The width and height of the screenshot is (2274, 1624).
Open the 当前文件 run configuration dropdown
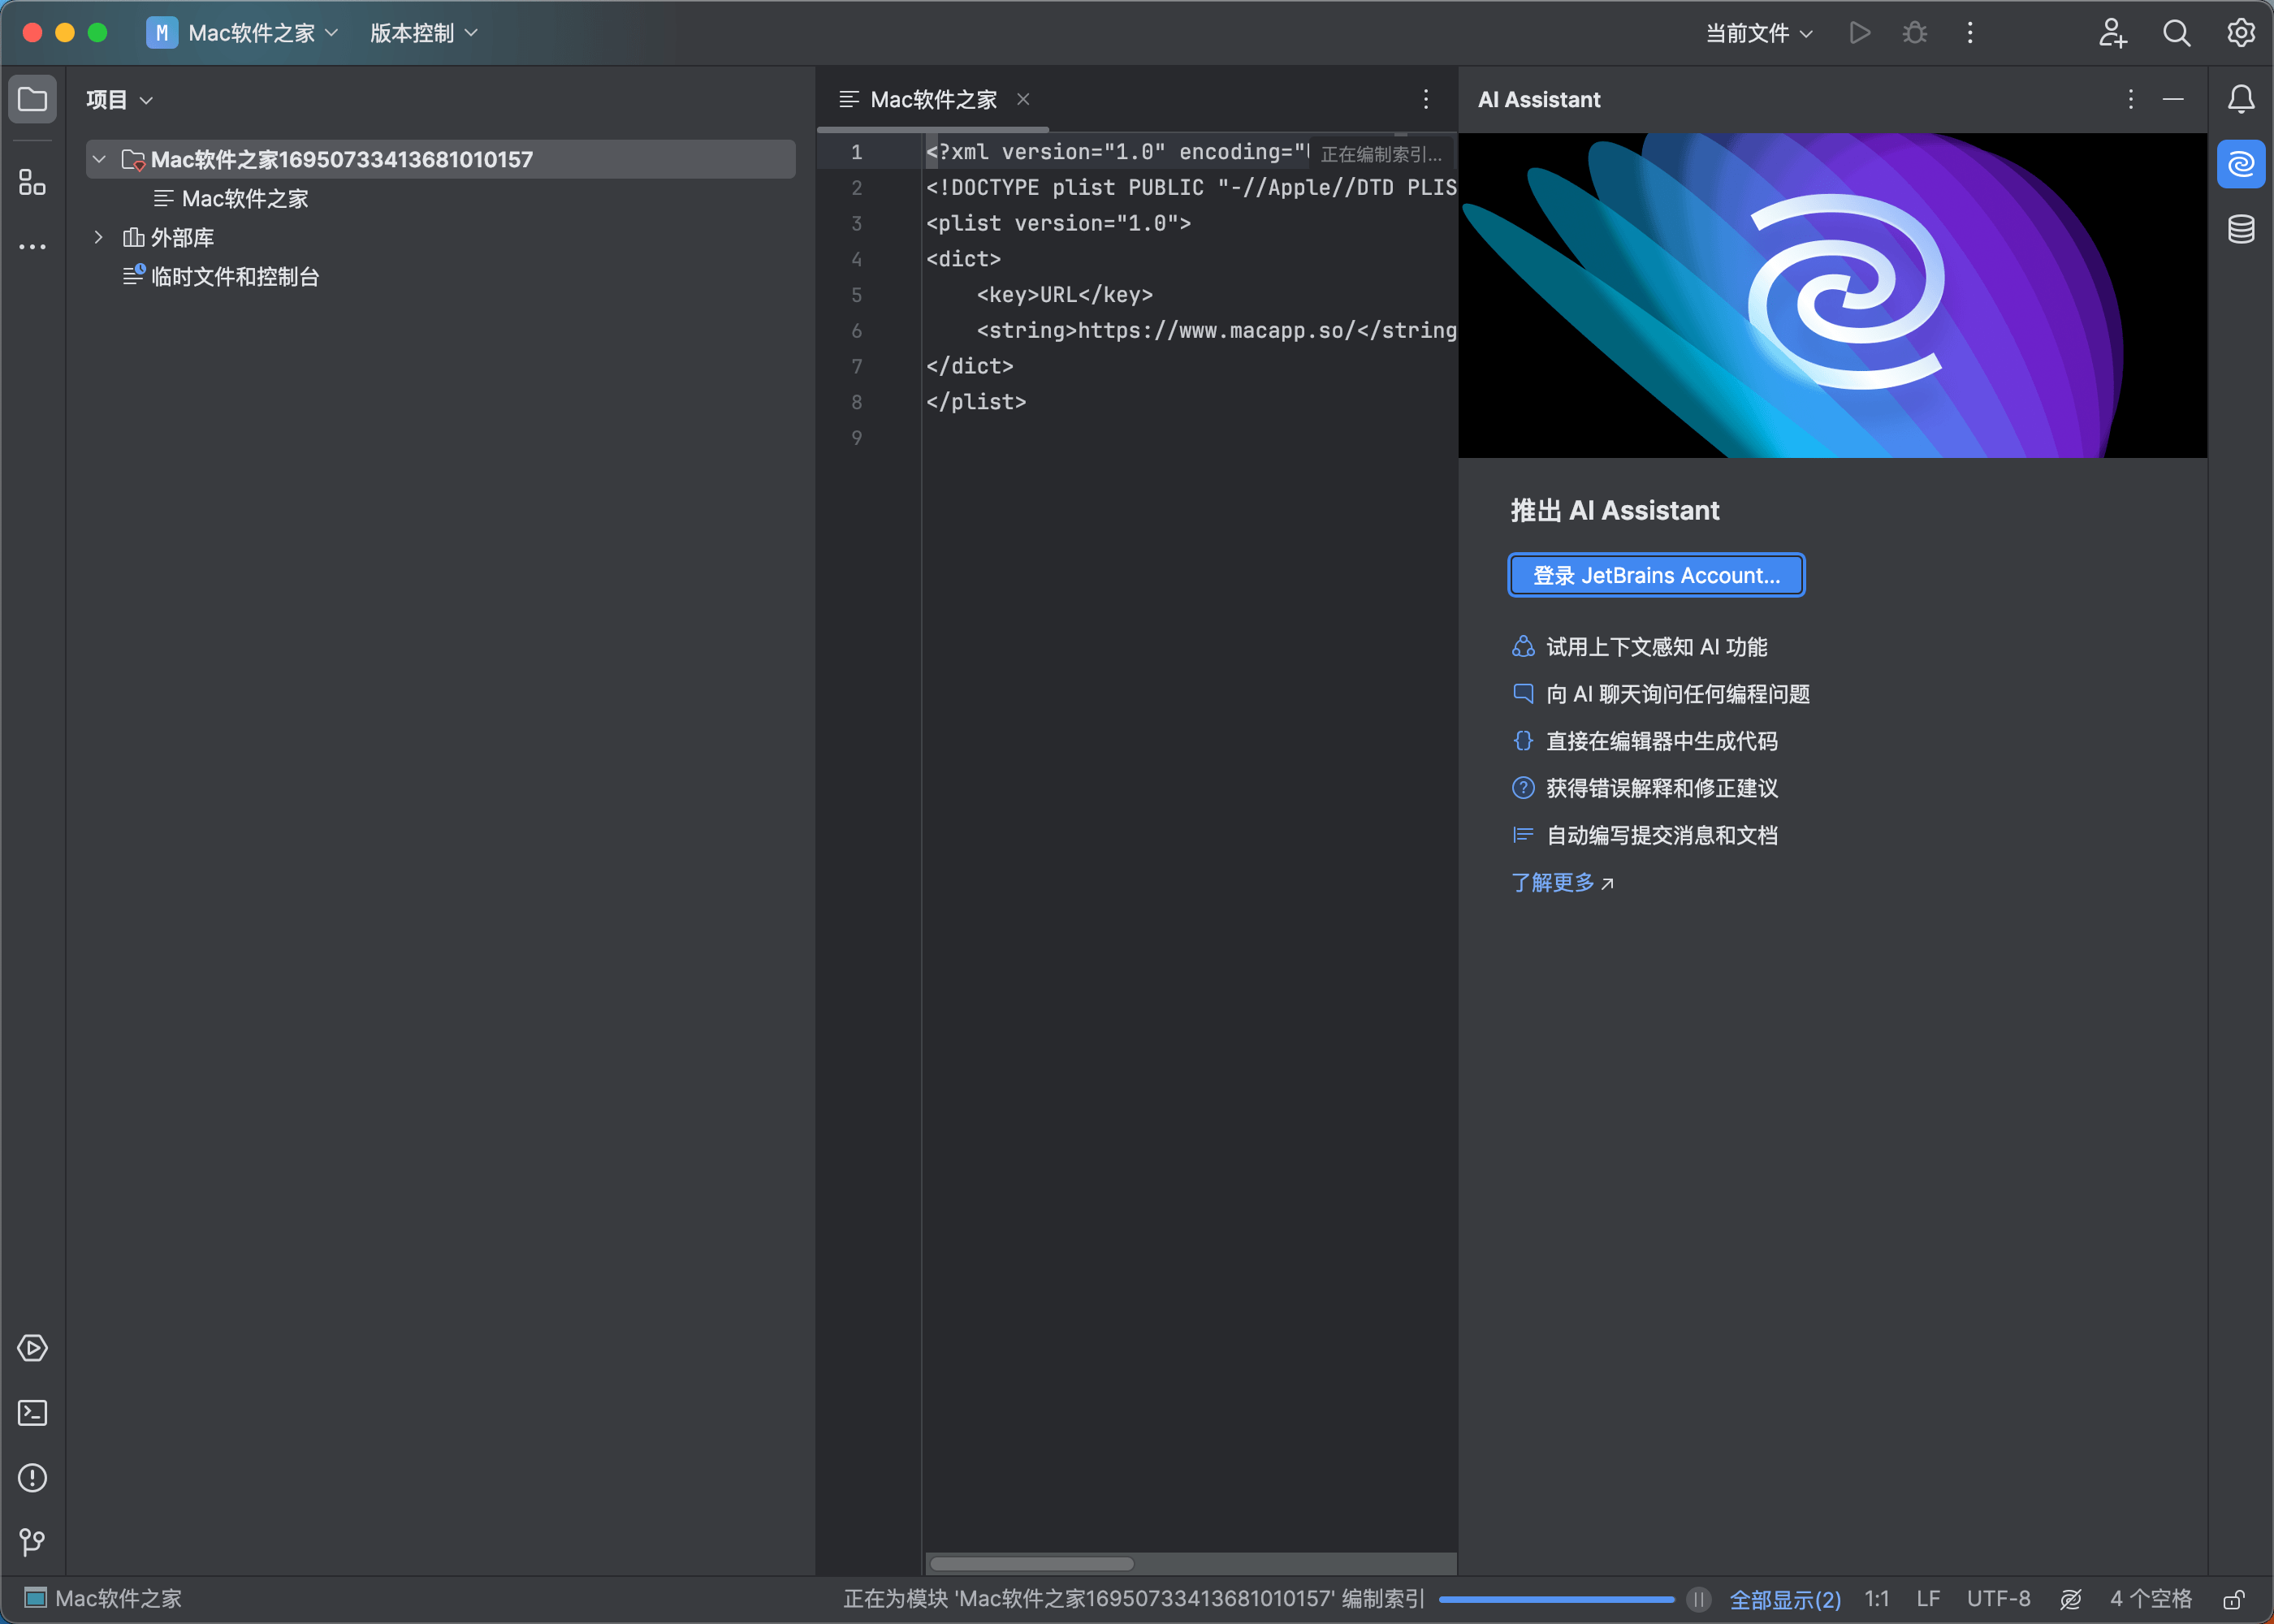(x=1758, y=33)
